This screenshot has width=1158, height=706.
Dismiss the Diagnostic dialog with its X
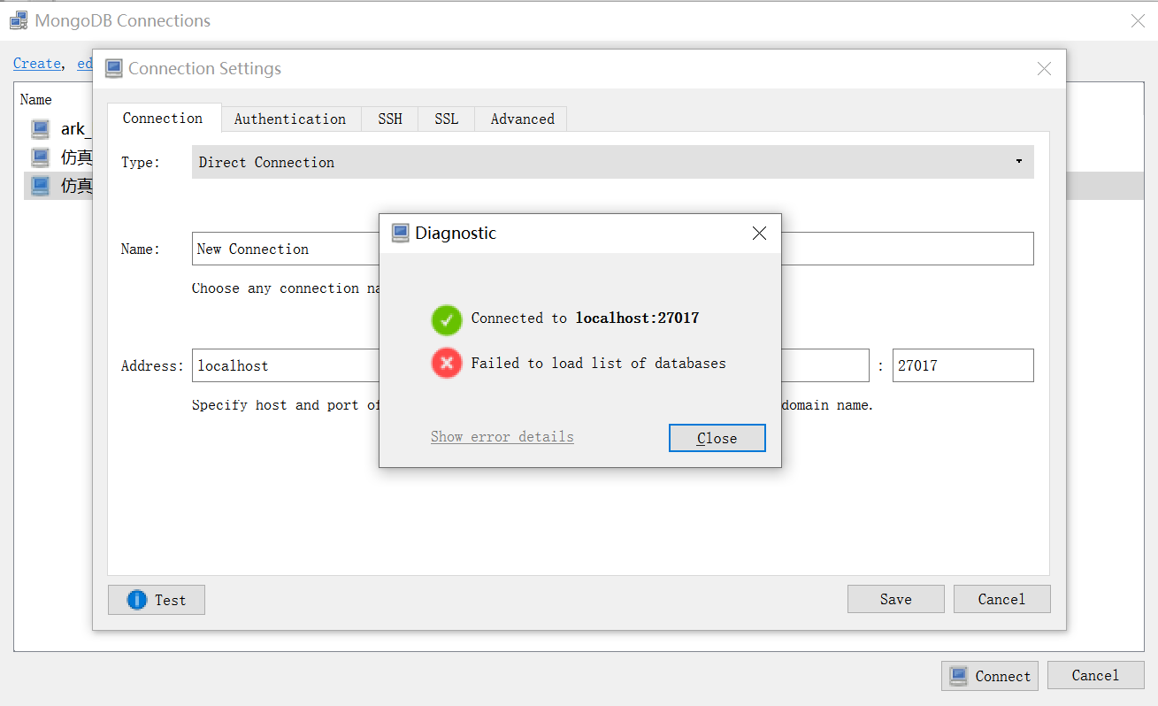point(759,234)
